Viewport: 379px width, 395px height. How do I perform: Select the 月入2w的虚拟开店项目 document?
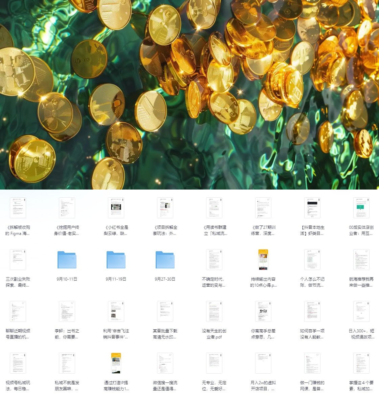tap(263, 363)
